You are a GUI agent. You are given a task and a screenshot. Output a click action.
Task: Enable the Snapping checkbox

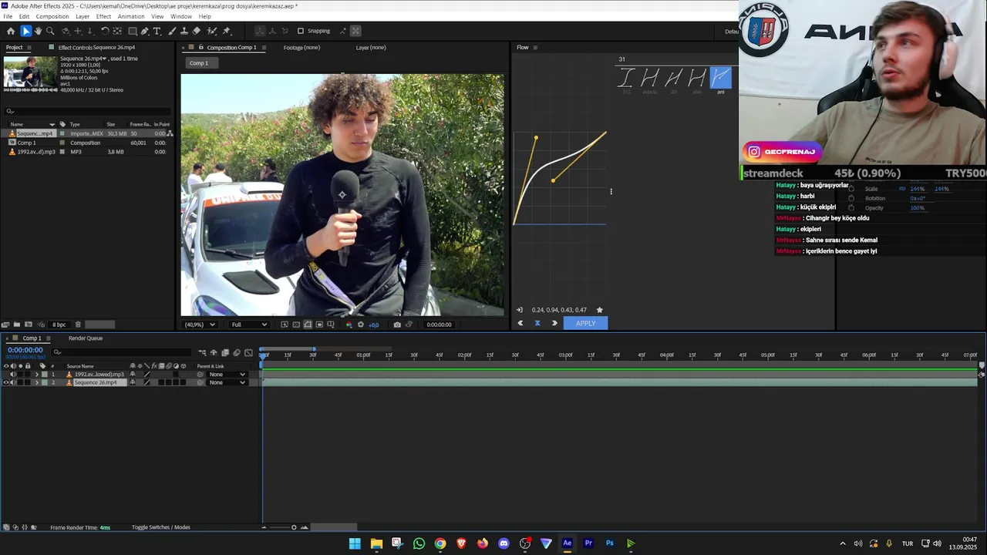301,31
